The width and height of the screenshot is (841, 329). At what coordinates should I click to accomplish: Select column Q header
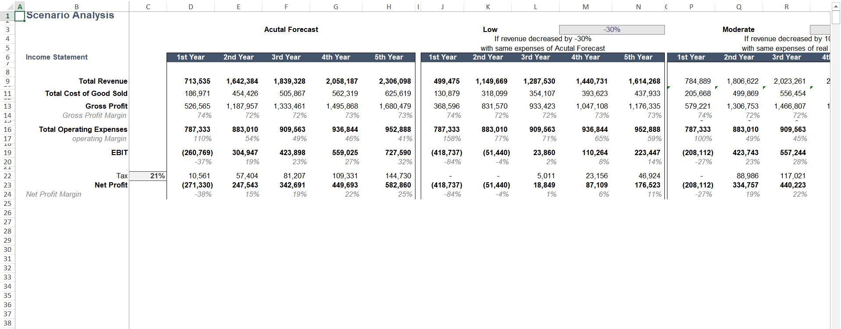click(x=739, y=7)
